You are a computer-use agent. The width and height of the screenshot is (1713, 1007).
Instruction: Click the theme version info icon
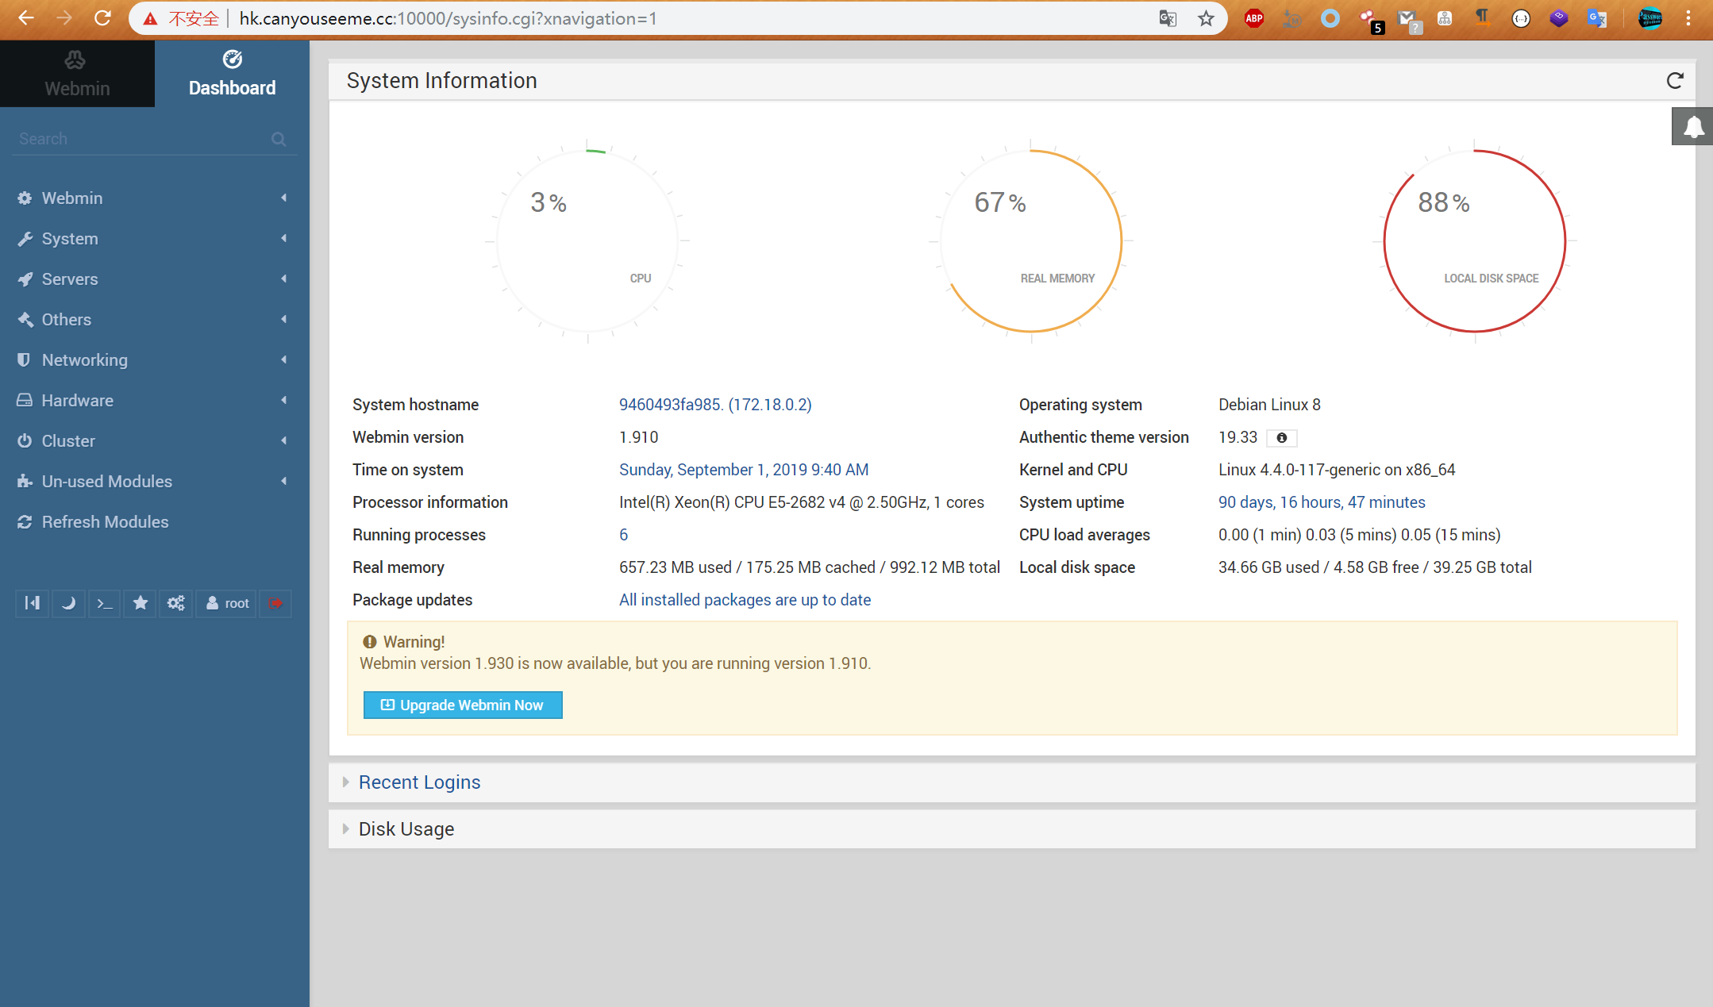coord(1281,438)
